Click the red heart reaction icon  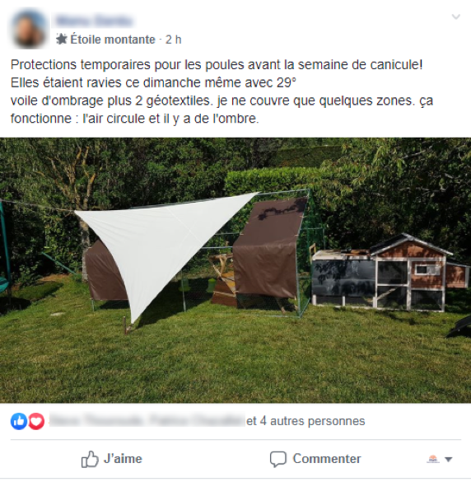point(36,421)
